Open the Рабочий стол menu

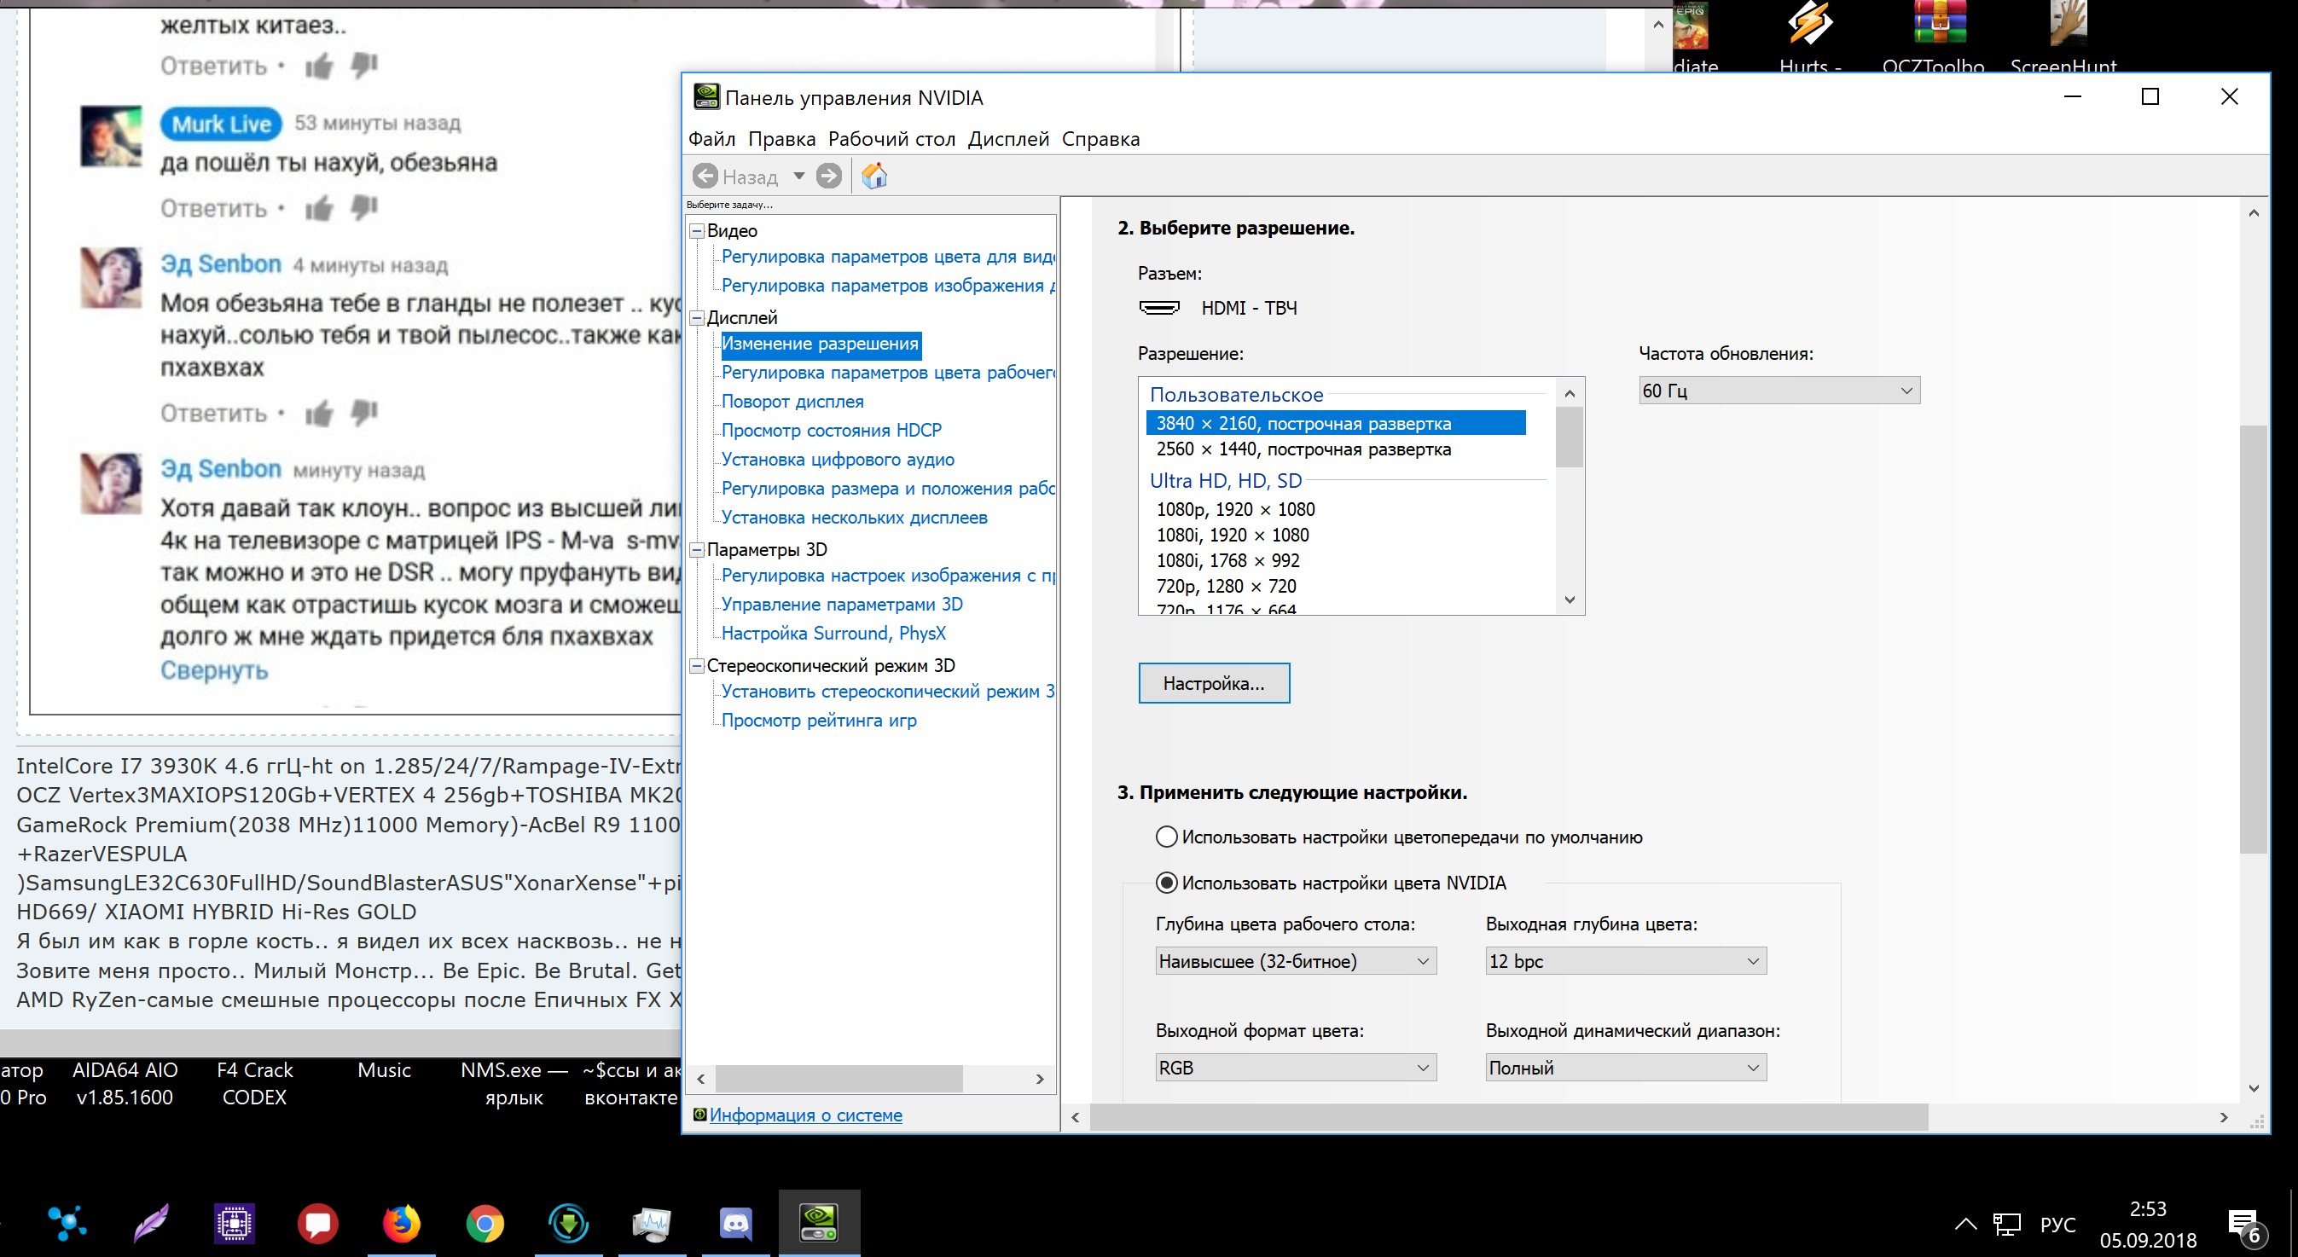click(x=891, y=139)
